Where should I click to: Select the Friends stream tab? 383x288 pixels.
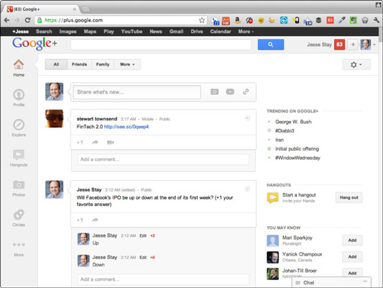[x=79, y=64]
